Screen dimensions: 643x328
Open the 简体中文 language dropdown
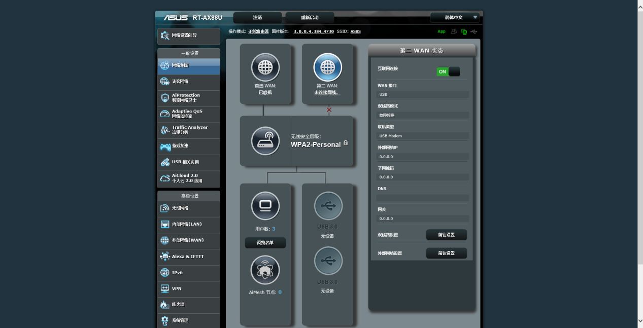pos(455,18)
